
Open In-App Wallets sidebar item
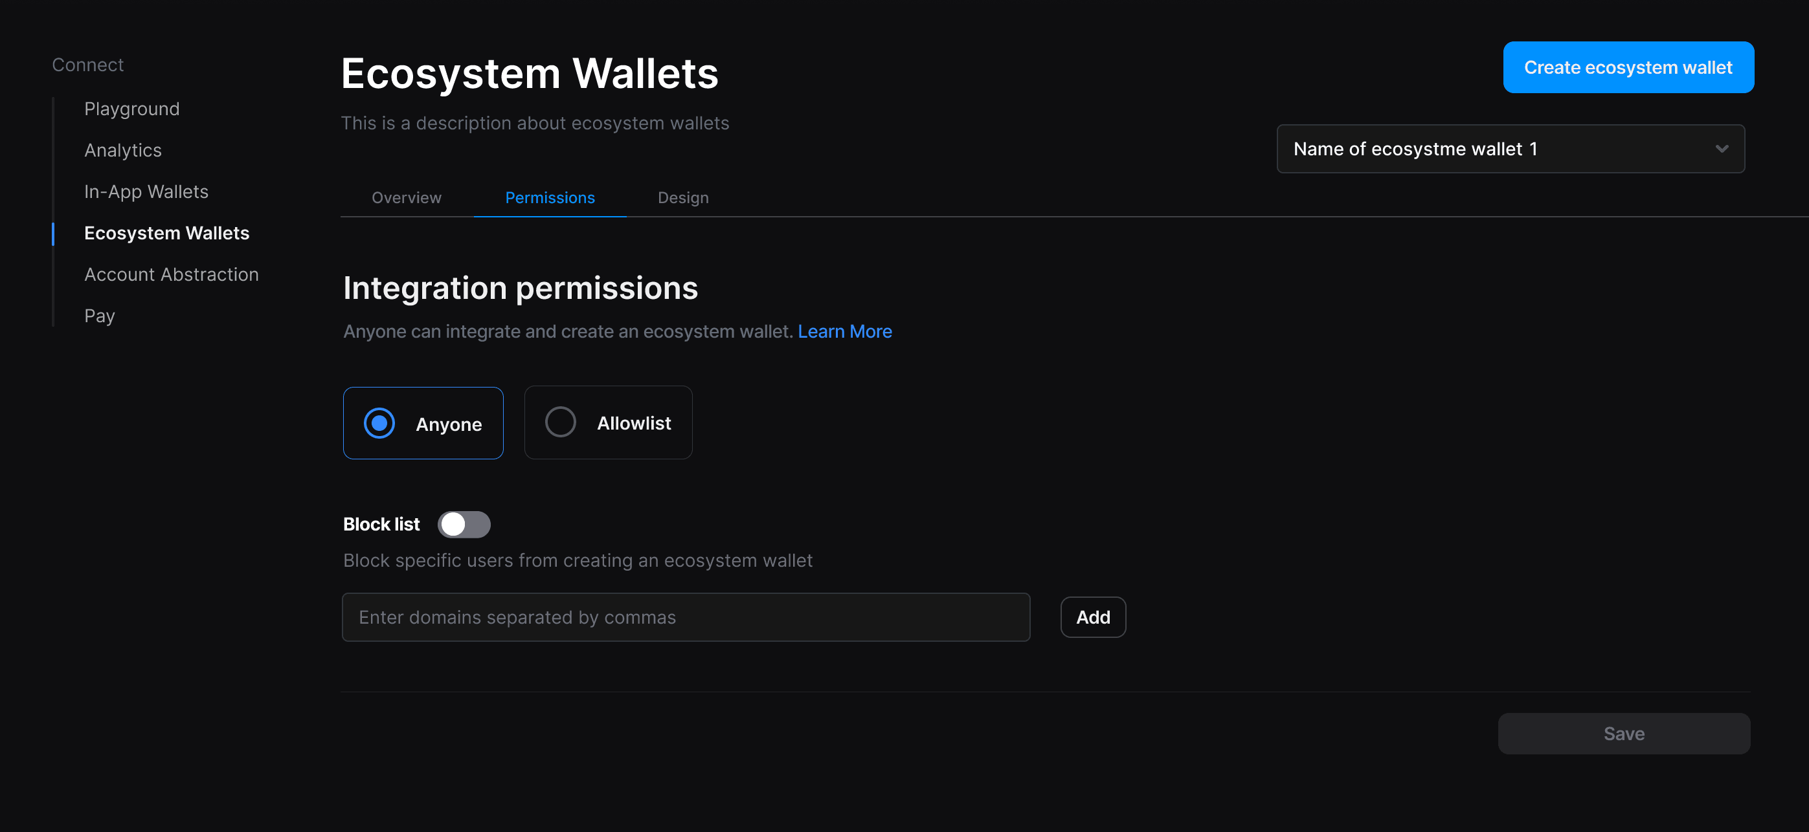tap(146, 192)
